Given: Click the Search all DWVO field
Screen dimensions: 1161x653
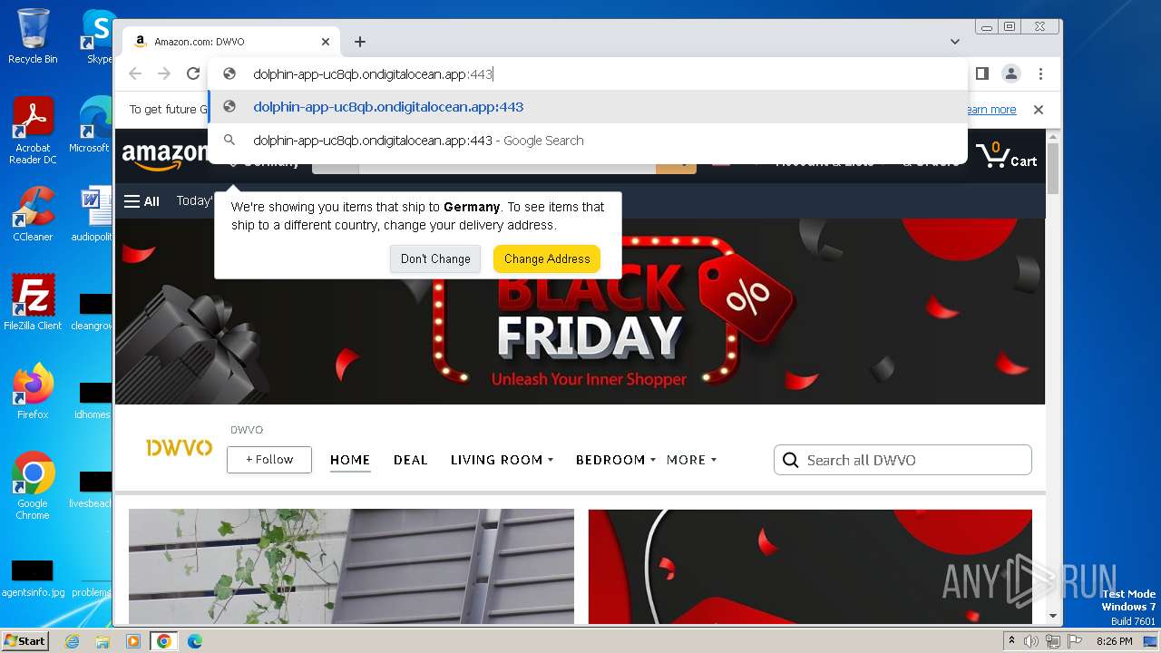Looking at the screenshot, I should [x=902, y=460].
